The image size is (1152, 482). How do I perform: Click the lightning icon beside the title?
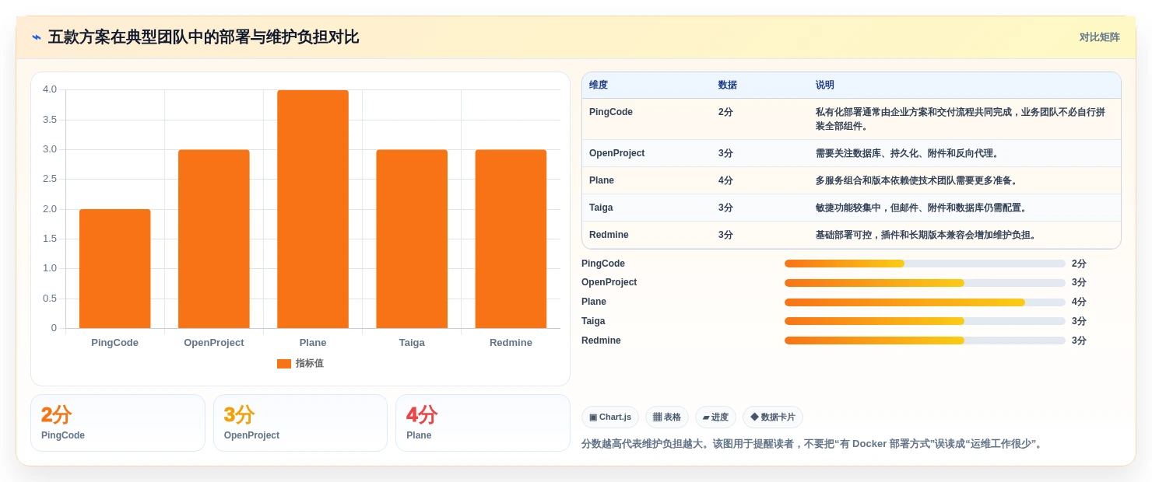(x=37, y=37)
